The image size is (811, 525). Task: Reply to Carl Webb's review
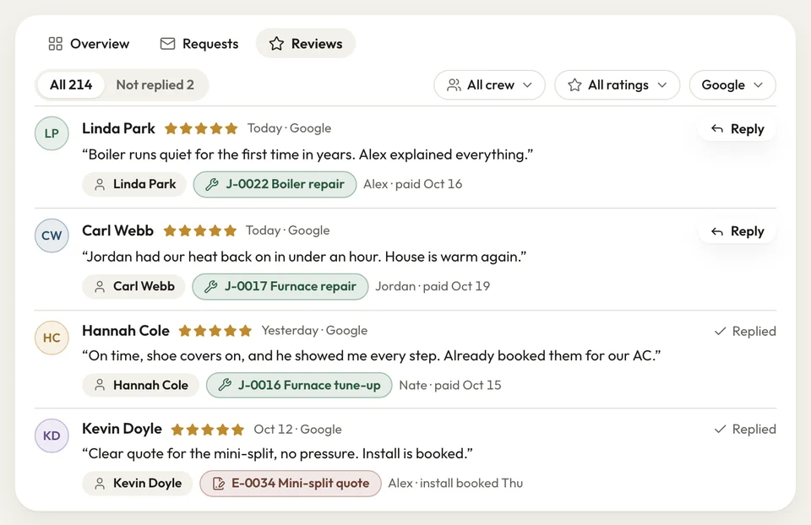click(737, 231)
